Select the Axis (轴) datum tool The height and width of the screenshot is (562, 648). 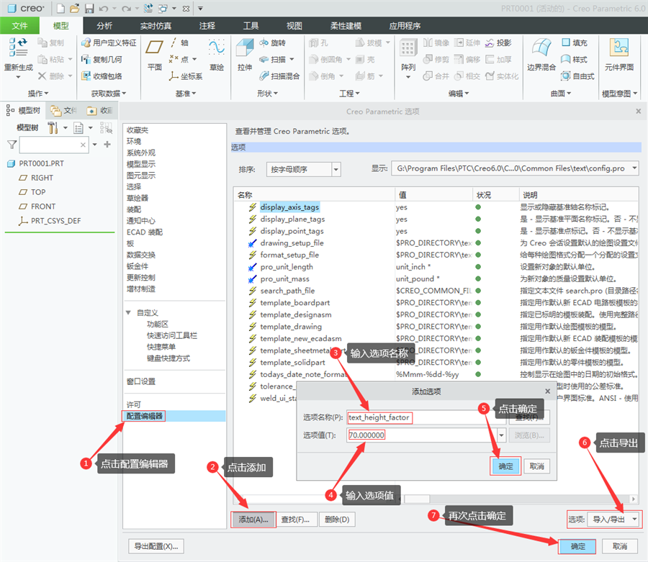[x=179, y=42]
